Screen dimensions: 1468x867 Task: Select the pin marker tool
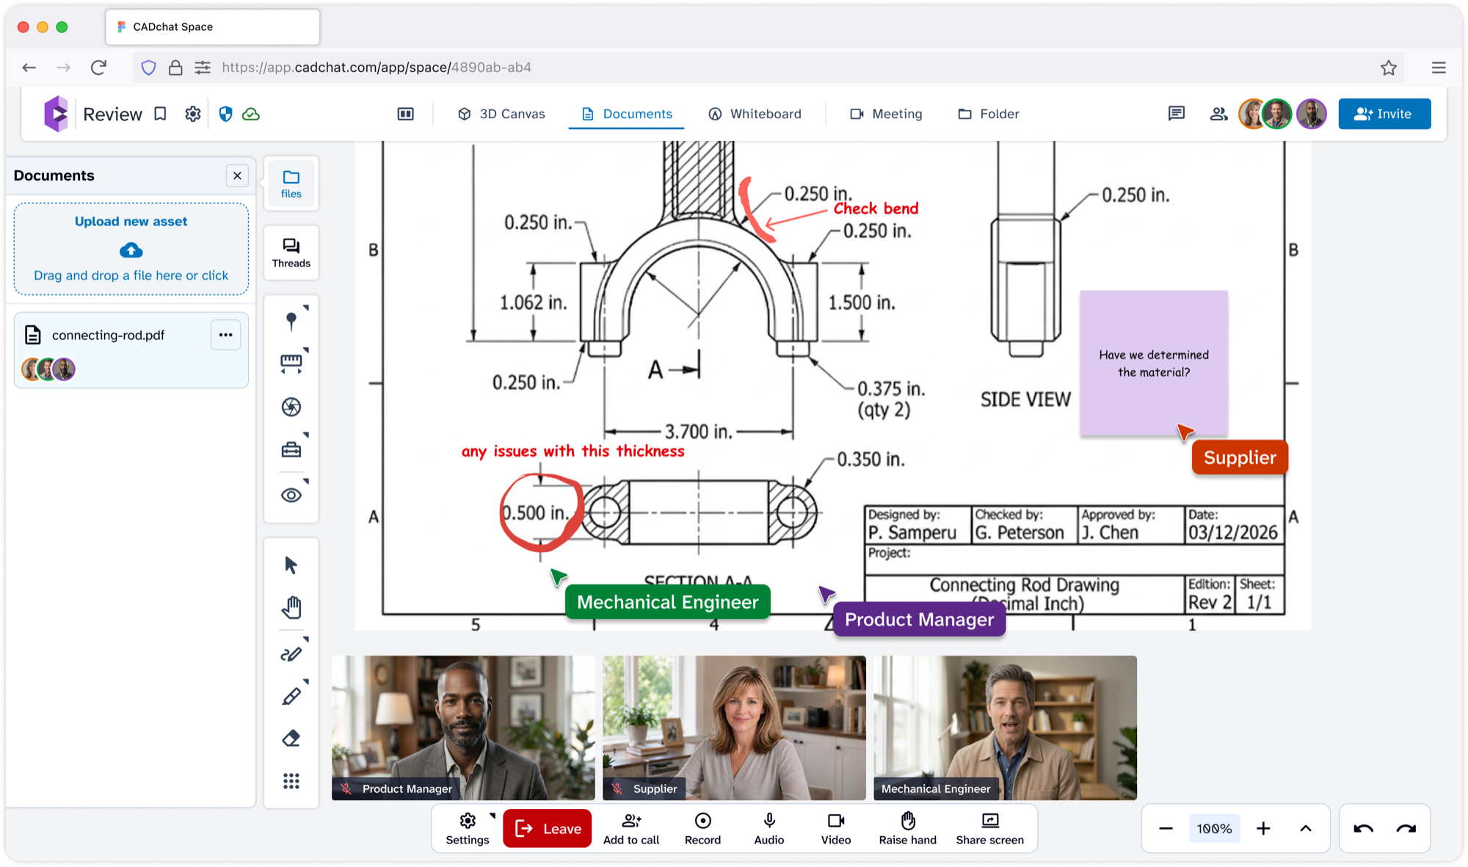click(291, 321)
